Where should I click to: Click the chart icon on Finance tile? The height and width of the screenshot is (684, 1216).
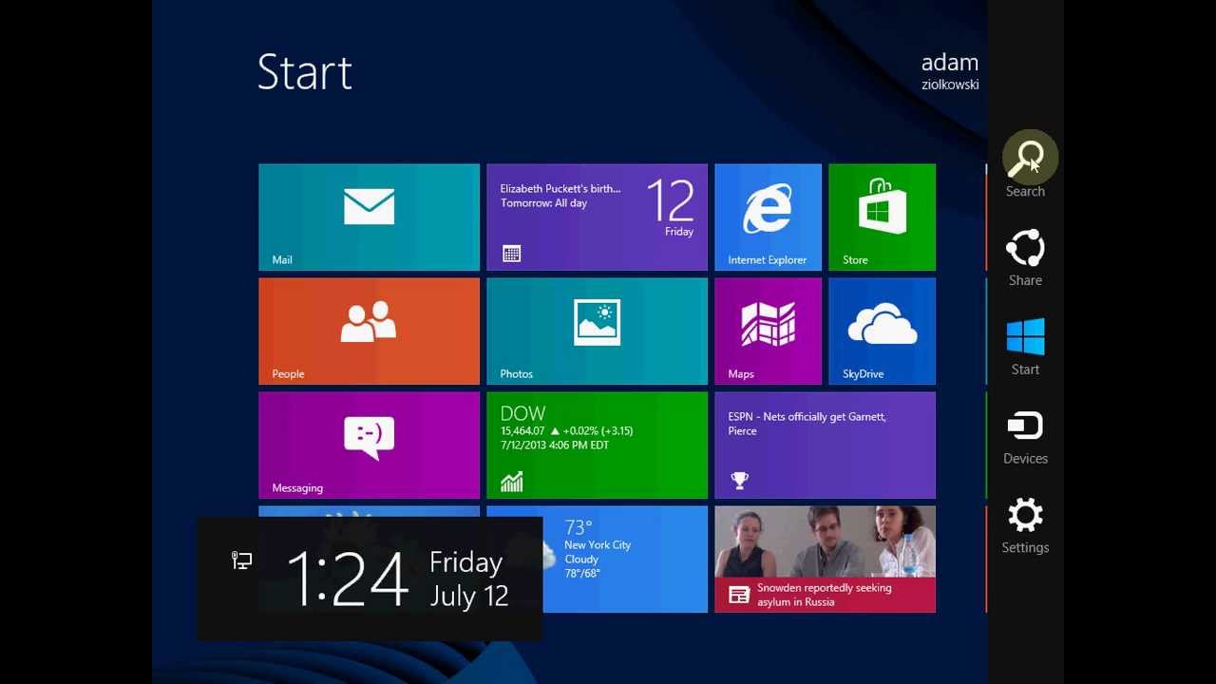511,482
